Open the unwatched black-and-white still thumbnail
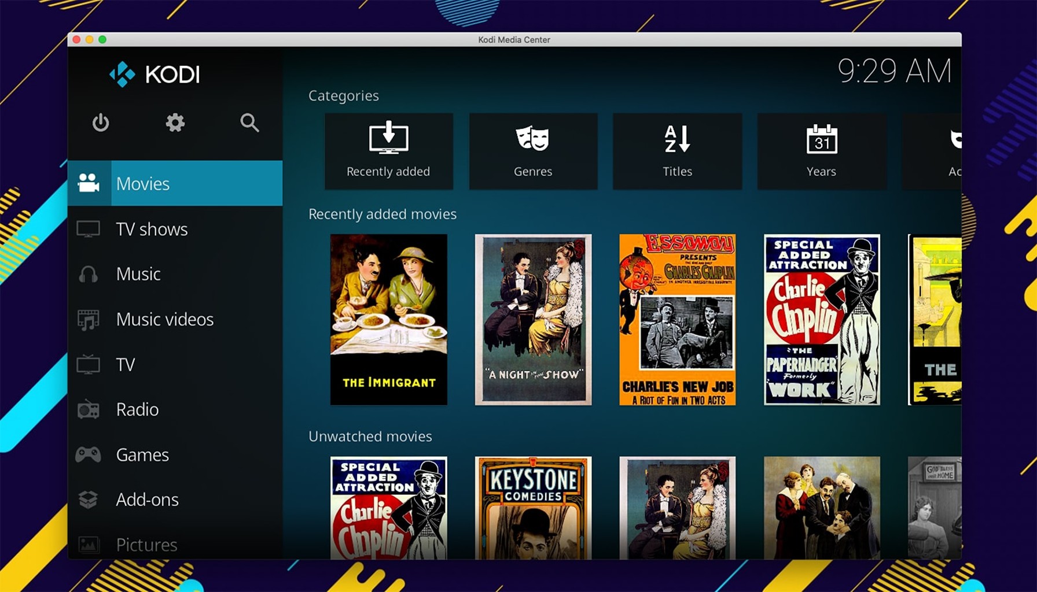1037x592 pixels. click(x=935, y=508)
